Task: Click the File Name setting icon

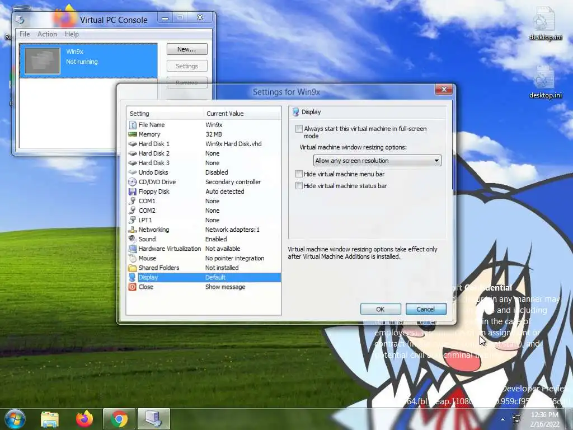Action: [133, 125]
